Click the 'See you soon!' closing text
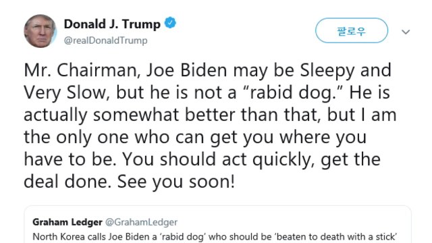This screenshot has width=432, height=243. [x=176, y=182]
